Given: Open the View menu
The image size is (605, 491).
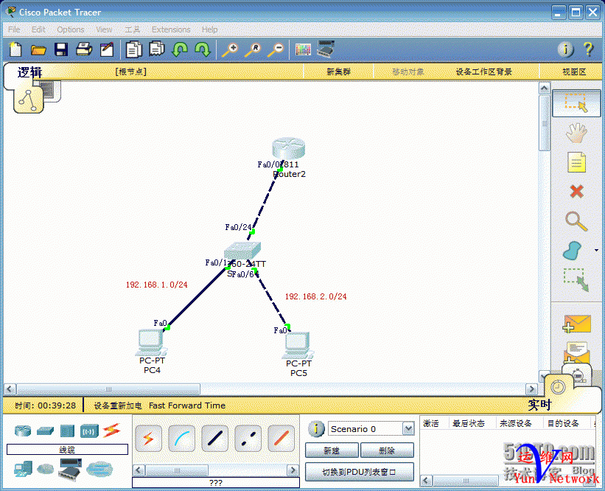Looking at the screenshot, I should (x=104, y=29).
